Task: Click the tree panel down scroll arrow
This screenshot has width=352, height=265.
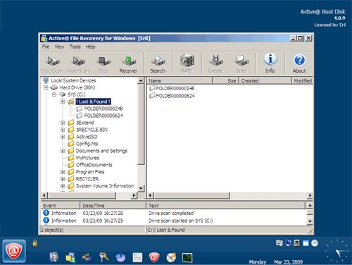Action: pos(141,188)
